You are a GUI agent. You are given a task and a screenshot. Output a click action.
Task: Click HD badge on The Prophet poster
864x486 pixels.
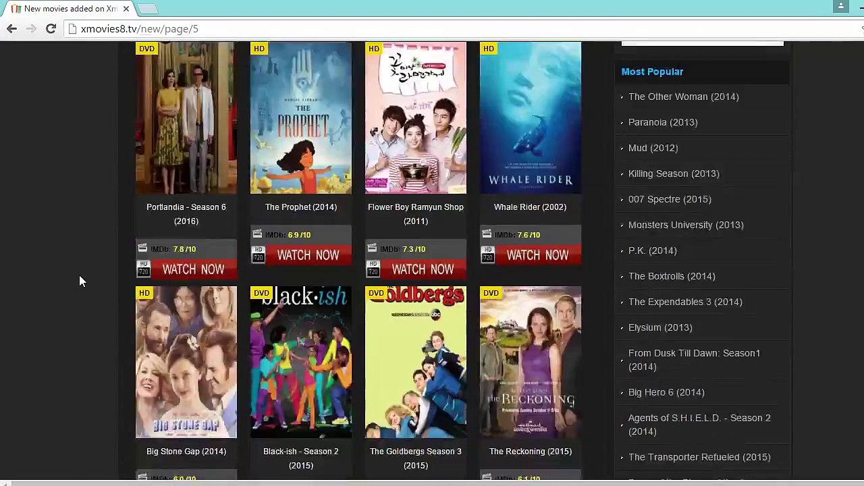point(259,49)
